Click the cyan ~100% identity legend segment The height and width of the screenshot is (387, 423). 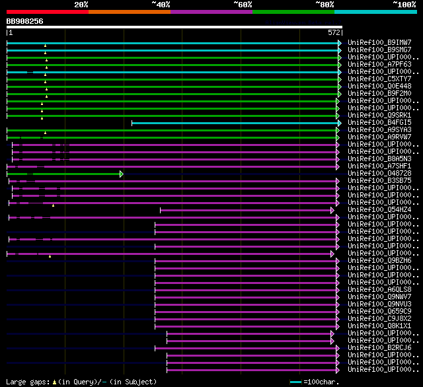click(376, 12)
